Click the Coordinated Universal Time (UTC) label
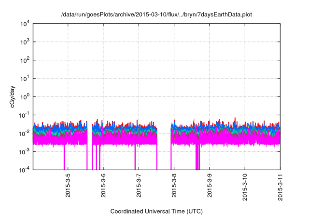The width and height of the screenshot is (309, 216). pos(156,211)
